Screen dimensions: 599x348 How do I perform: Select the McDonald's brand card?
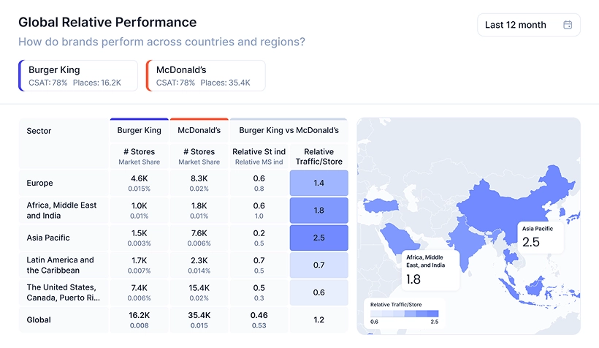coord(205,76)
